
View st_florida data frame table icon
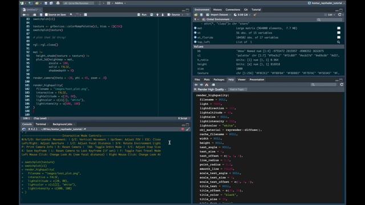coord(339,38)
